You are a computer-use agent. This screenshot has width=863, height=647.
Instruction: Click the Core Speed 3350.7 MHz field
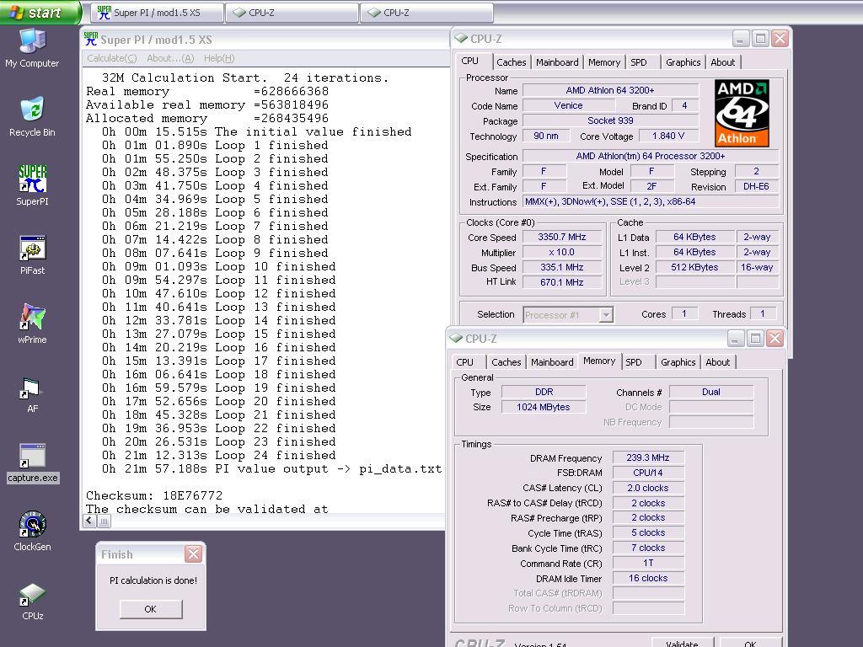[x=561, y=237]
